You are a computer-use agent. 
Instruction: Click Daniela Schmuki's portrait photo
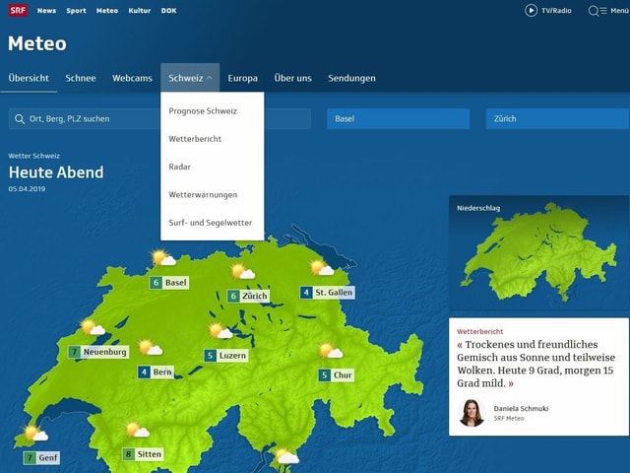(x=472, y=413)
